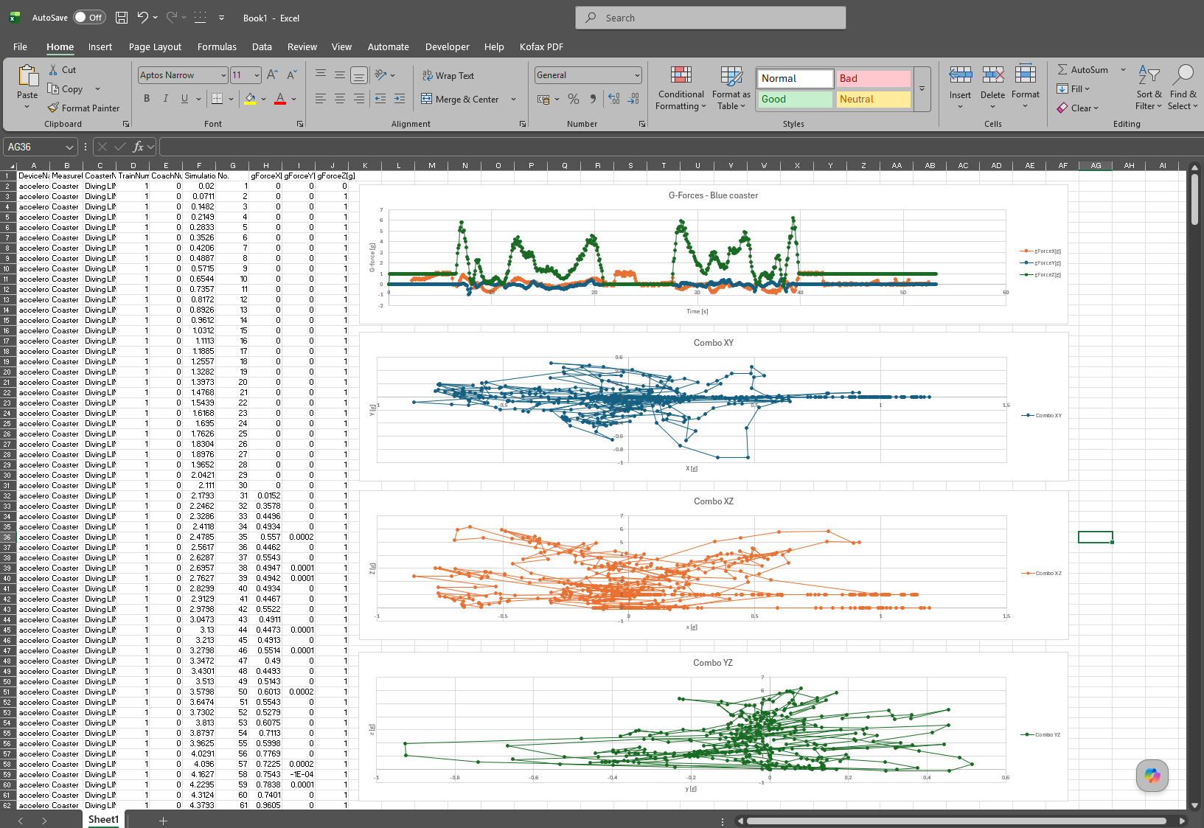Expand the cell Styles gallery
This screenshot has height=828, width=1204.
point(922,88)
